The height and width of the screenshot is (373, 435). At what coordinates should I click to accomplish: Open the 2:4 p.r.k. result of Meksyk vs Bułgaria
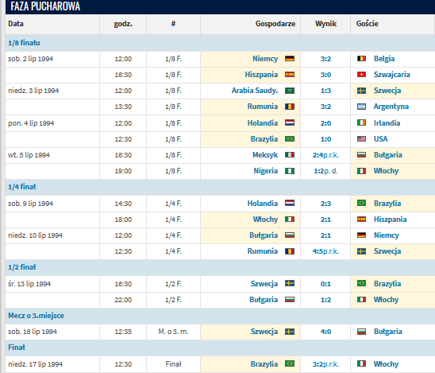click(x=325, y=155)
